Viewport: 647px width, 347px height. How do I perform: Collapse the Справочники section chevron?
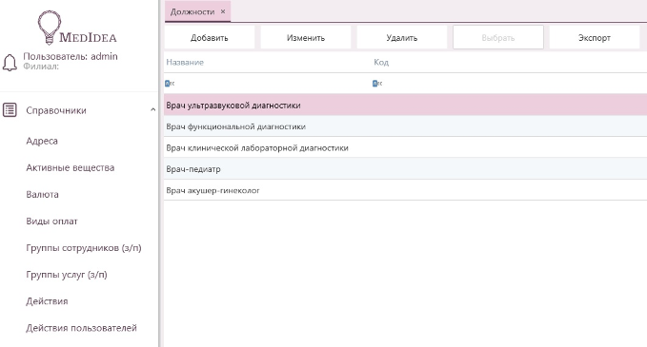(152, 110)
